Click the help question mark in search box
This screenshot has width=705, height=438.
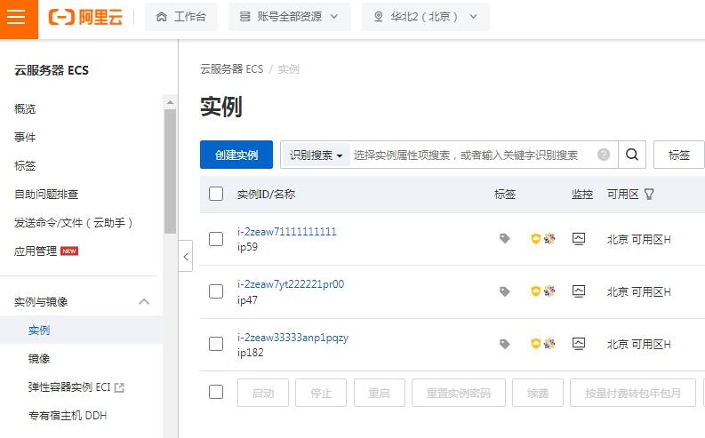[604, 155]
